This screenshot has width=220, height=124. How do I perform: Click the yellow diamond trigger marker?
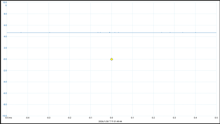click(111, 59)
